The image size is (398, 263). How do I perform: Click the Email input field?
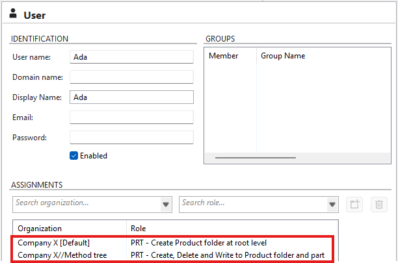(x=131, y=118)
